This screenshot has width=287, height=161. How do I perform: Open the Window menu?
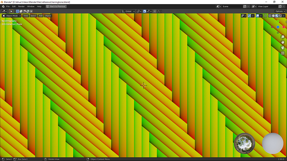click(x=31, y=6)
